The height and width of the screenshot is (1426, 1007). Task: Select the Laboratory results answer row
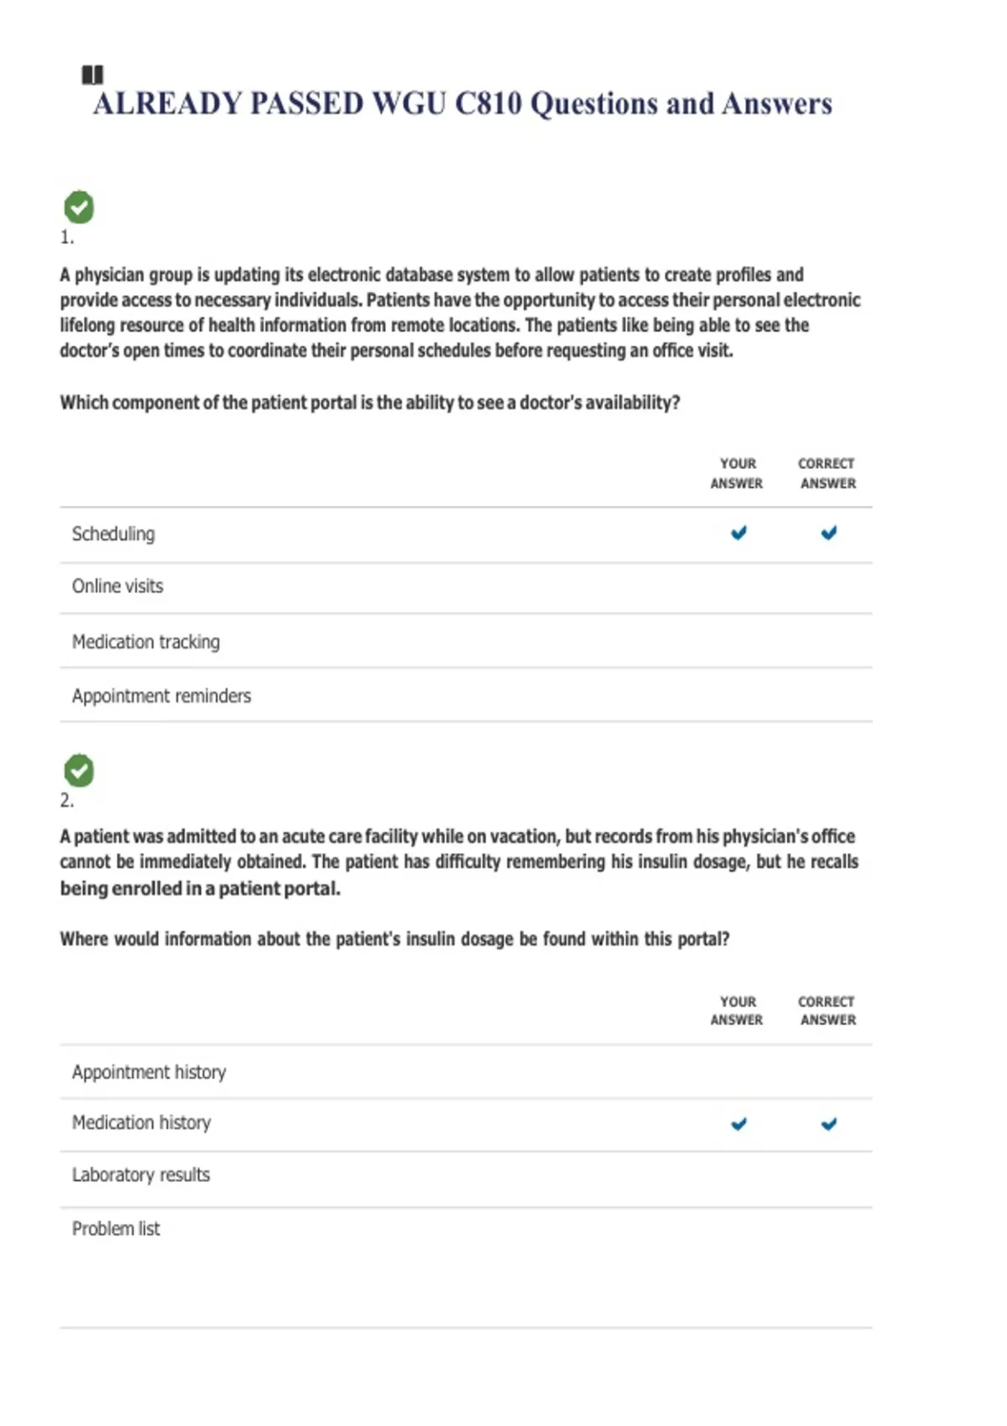(x=141, y=1175)
